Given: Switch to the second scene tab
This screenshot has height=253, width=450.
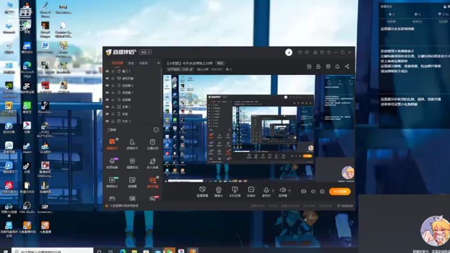Looking at the screenshot, I should click(x=131, y=63).
